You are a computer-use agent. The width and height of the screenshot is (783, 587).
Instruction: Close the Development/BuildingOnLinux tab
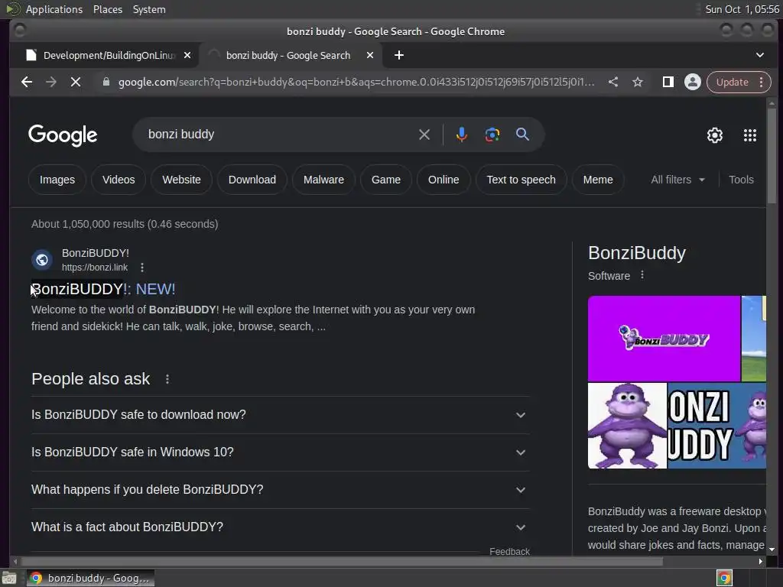[187, 55]
